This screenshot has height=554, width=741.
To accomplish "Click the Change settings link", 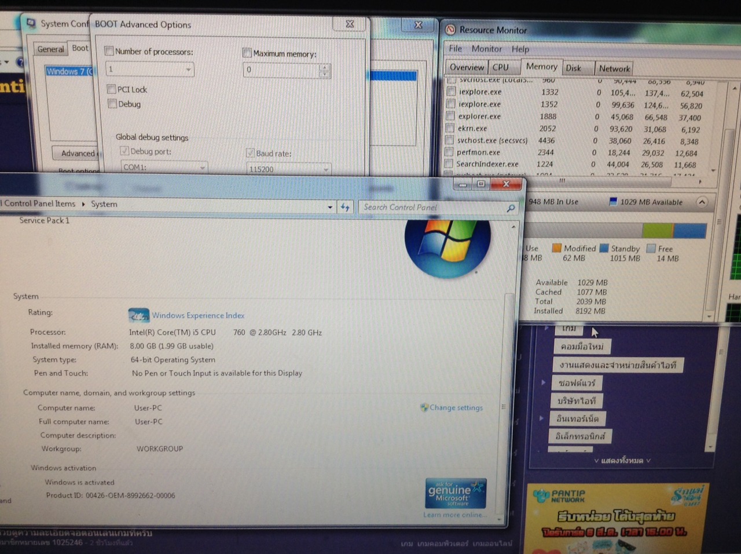I will point(456,407).
